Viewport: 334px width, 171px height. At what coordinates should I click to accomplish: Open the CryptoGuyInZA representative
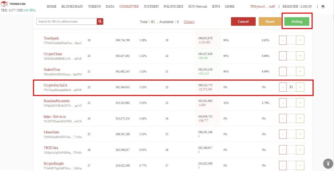[x=56, y=85]
